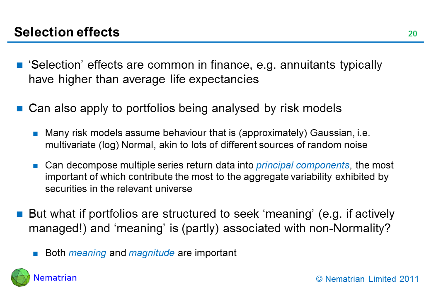The width and height of the screenshot is (431, 298).
Task: Click the small bullet before "Both meaning"
Action: pos(36,253)
